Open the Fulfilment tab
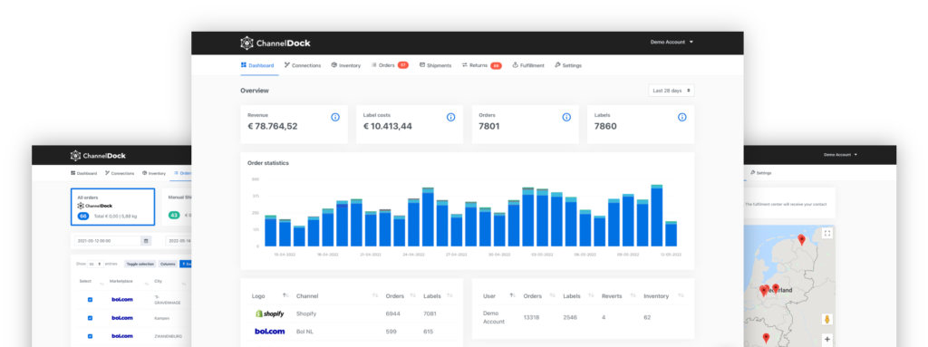The height and width of the screenshot is (347, 928). click(528, 65)
